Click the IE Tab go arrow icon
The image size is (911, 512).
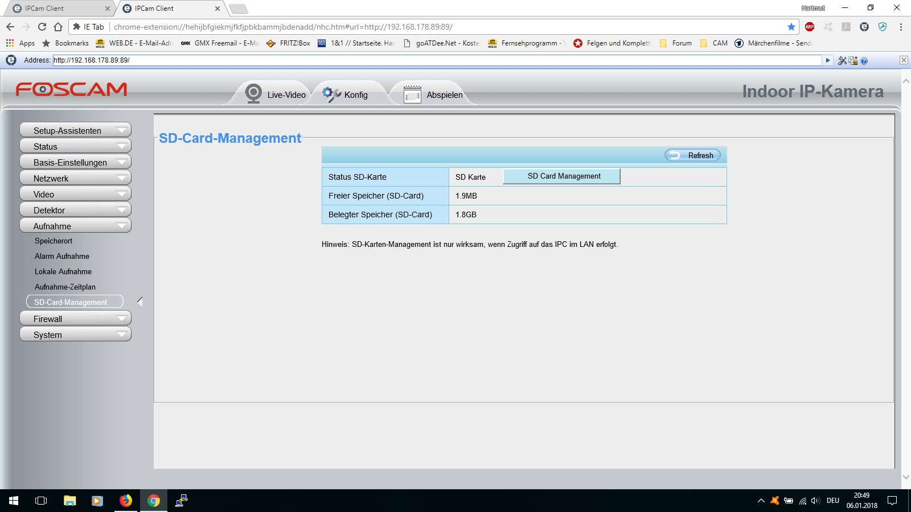[828, 60]
